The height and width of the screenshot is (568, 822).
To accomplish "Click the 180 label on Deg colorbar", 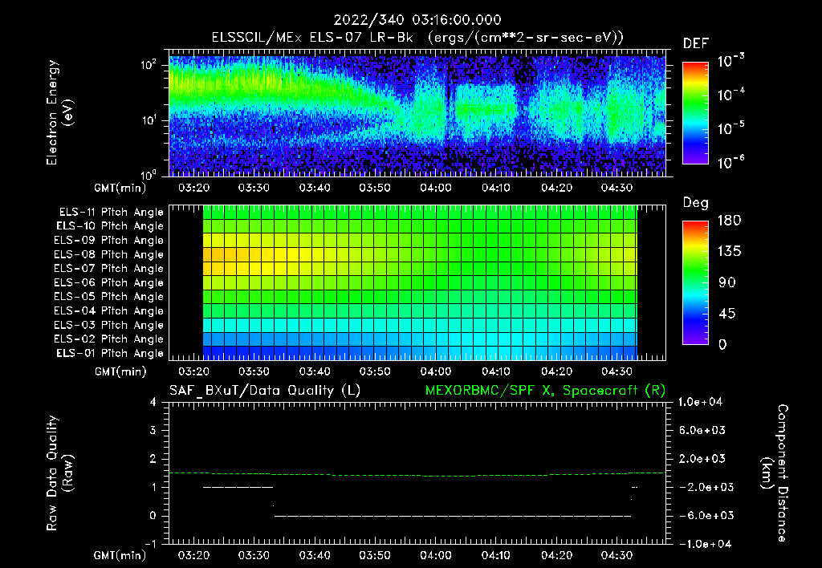I will click(729, 221).
